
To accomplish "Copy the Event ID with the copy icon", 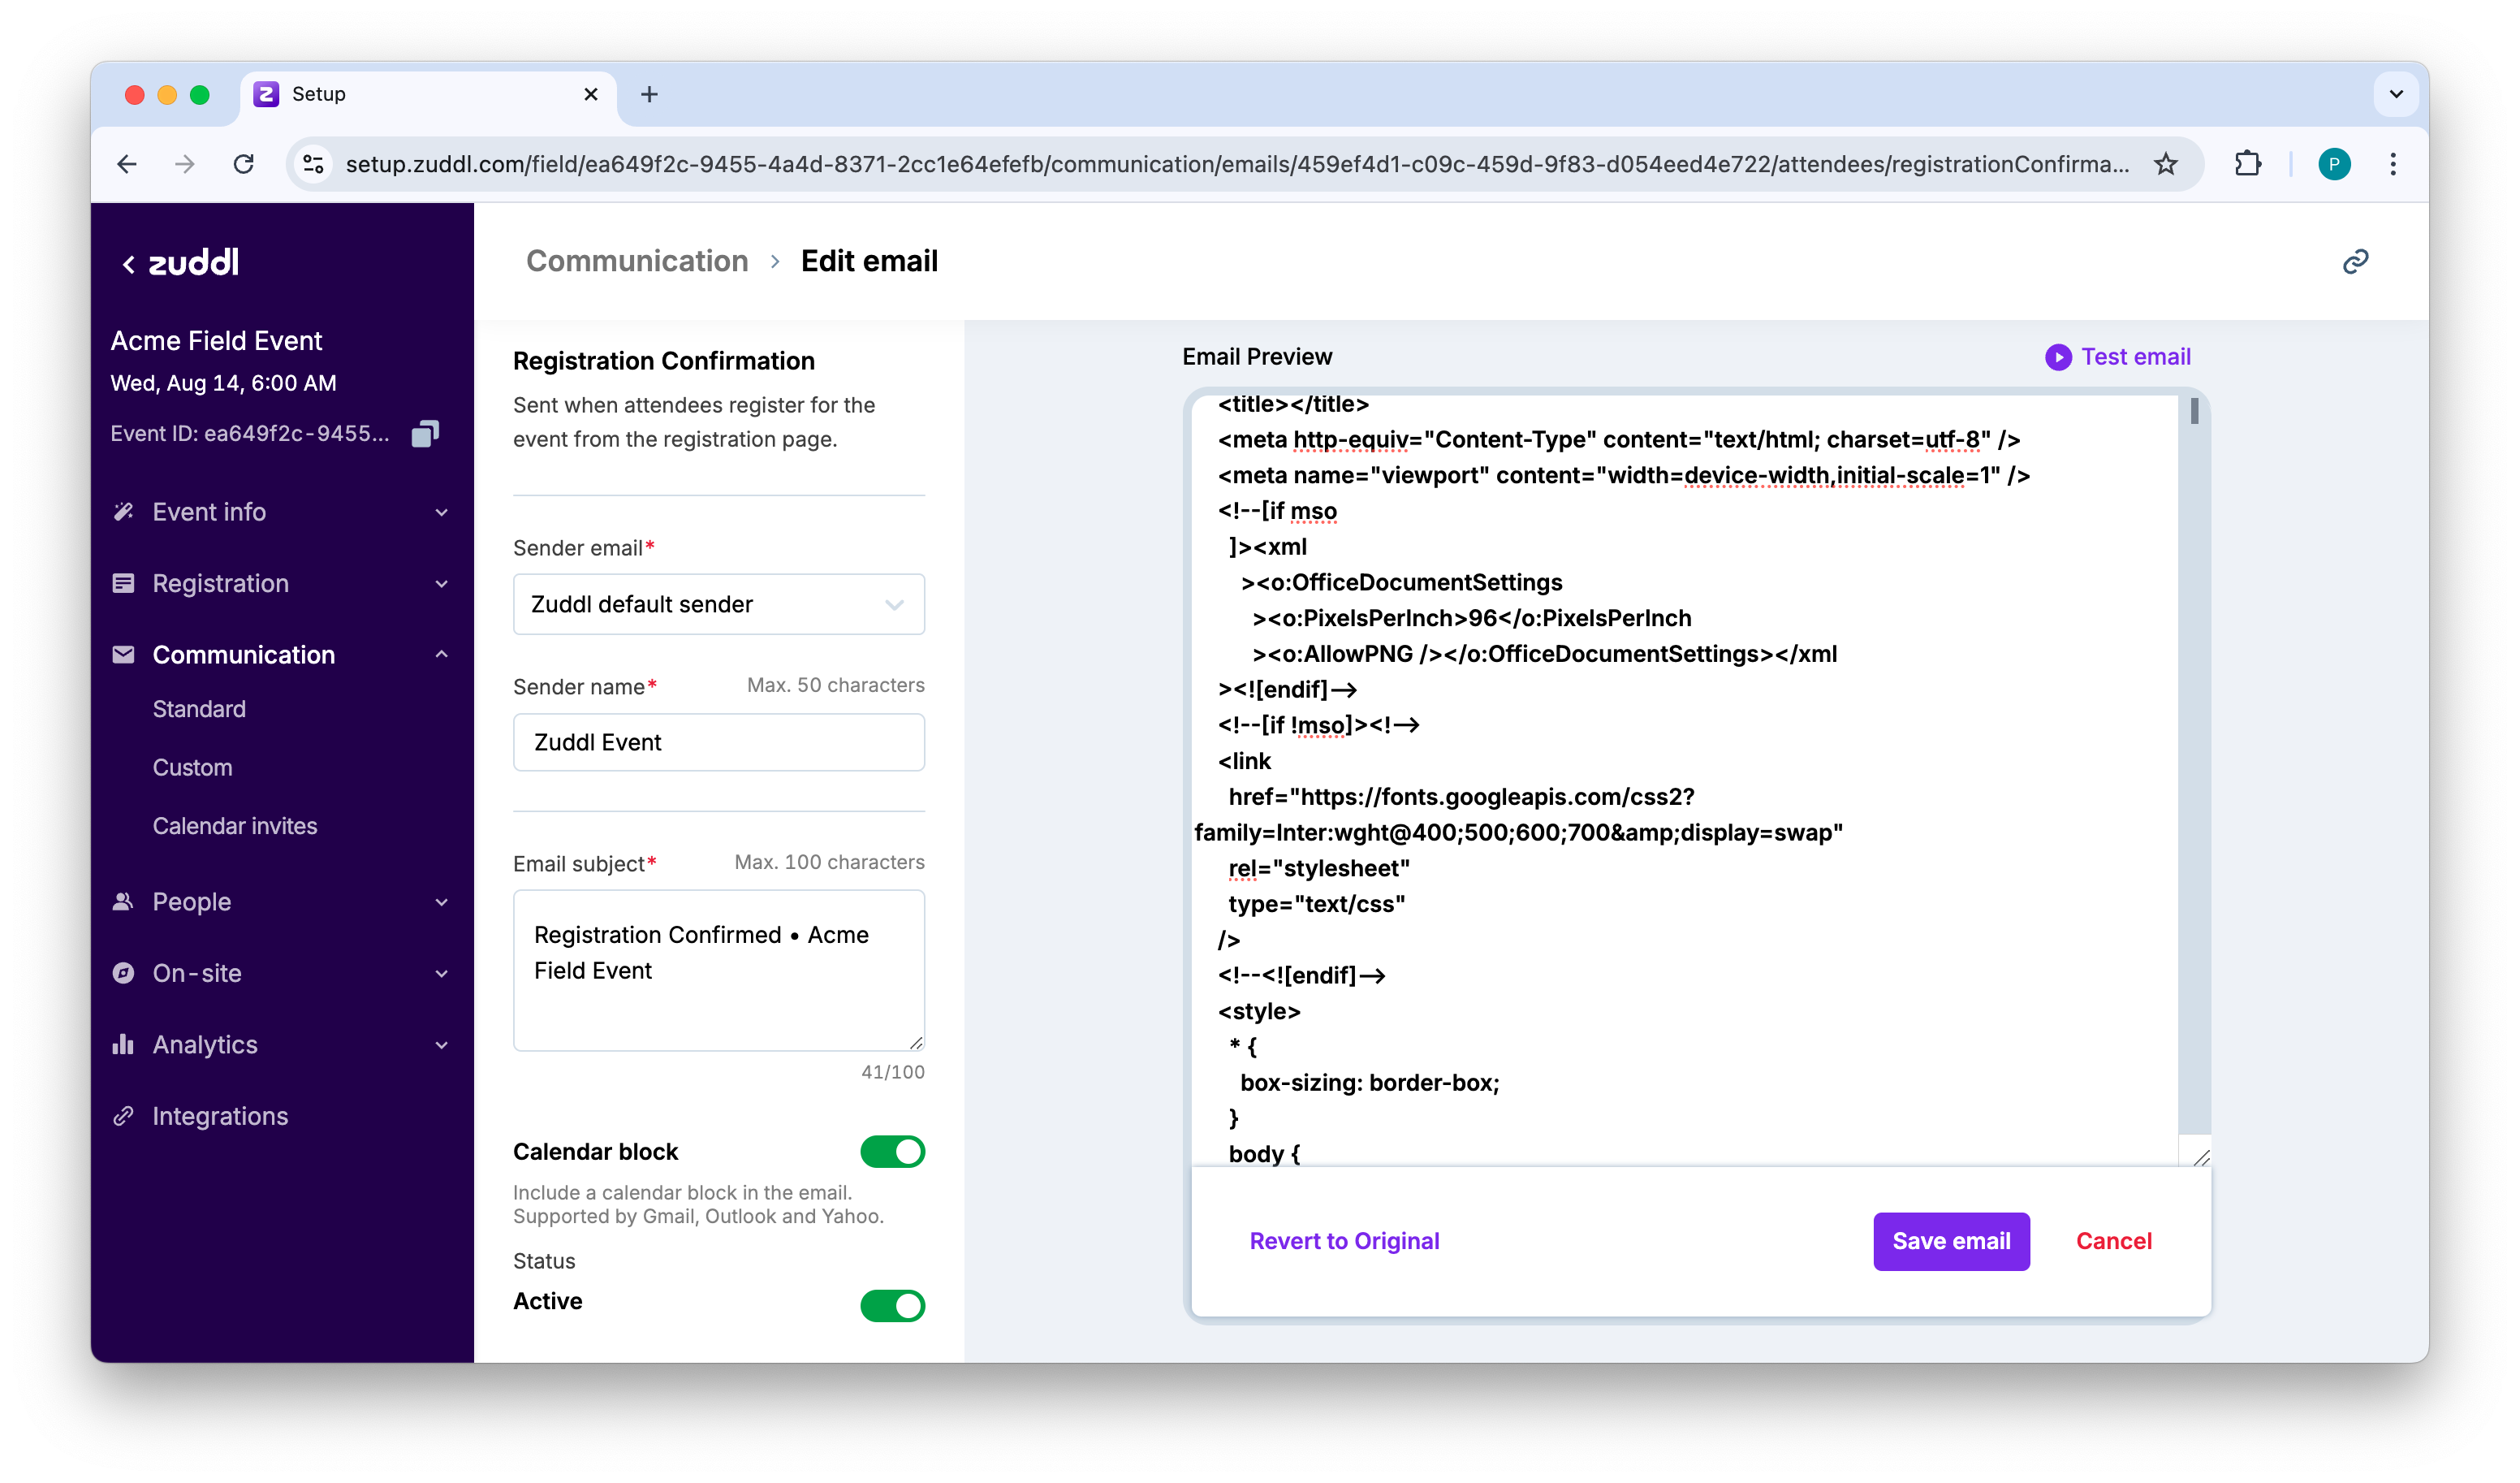I will coord(425,434).
